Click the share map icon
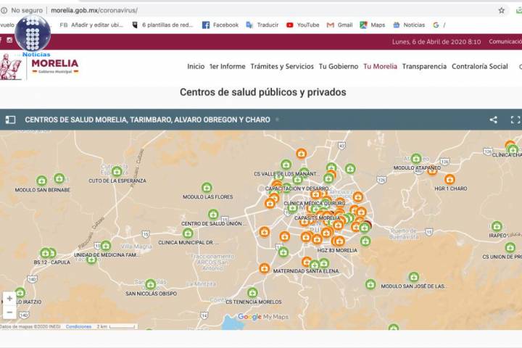 494,120
